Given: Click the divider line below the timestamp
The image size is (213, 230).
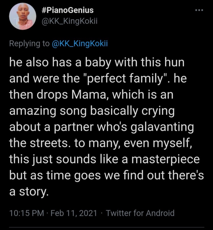Looking at the screenshot, I should (106, 228).
